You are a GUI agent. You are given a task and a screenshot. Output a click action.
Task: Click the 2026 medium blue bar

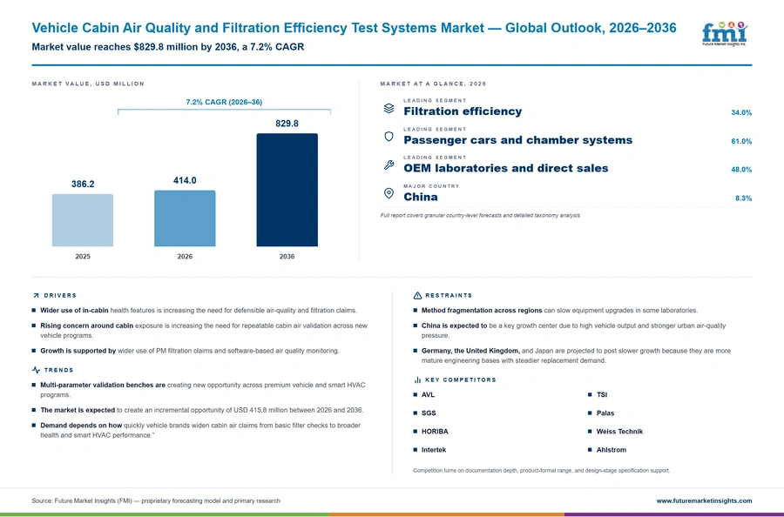[185, 218]
